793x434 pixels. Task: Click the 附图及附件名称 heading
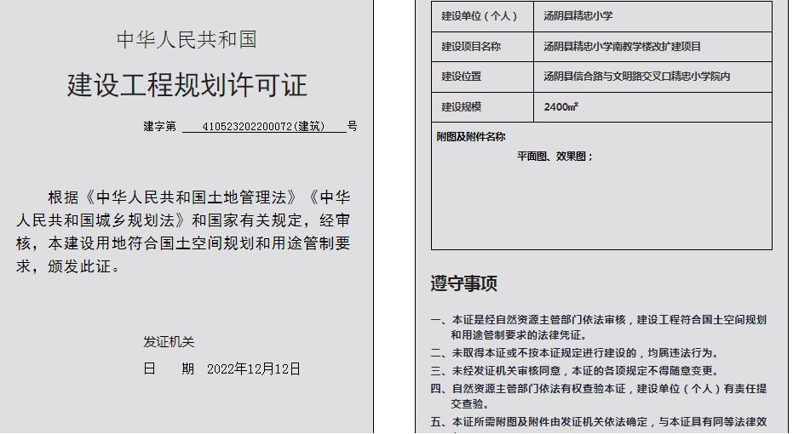(x=471, y=137)
